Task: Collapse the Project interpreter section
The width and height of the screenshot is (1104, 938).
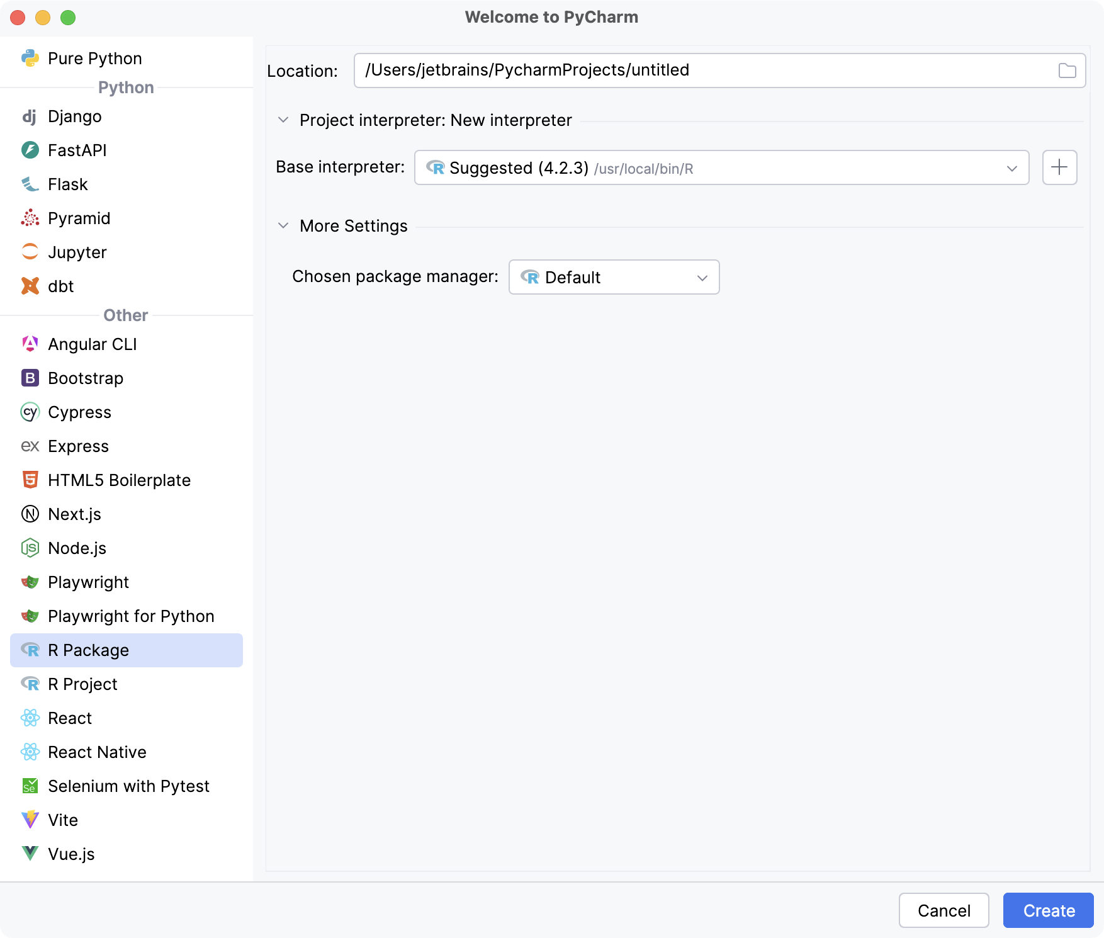Action: pyautogui.click(x=283, y=120)
